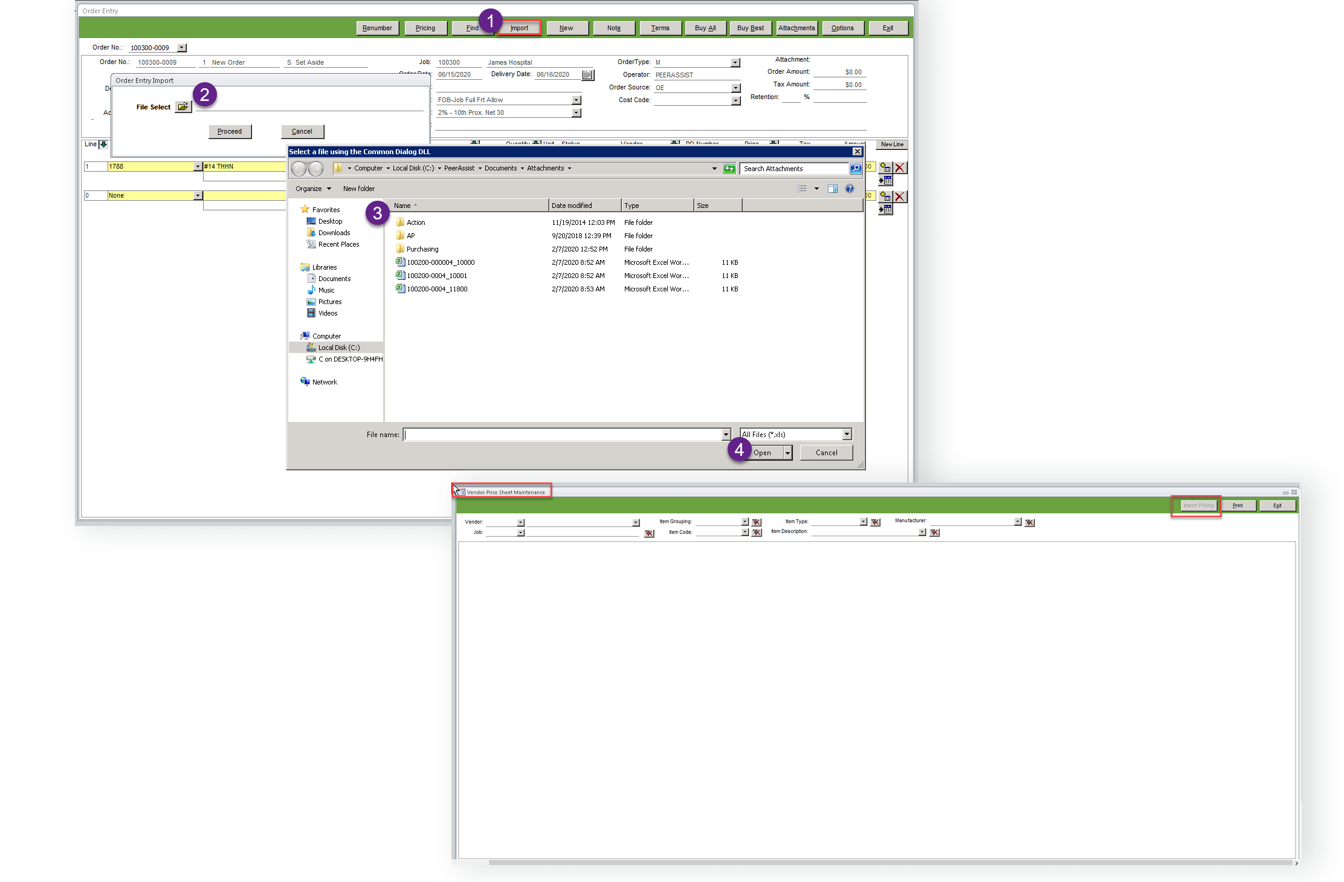The width and height of the screenshot is (1344, 882).
Task: Click the Import Pricing button
Action: pos(1198,505)
